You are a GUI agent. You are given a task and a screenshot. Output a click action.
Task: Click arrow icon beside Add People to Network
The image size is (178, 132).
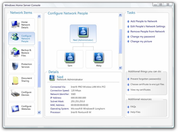point(128,21)
